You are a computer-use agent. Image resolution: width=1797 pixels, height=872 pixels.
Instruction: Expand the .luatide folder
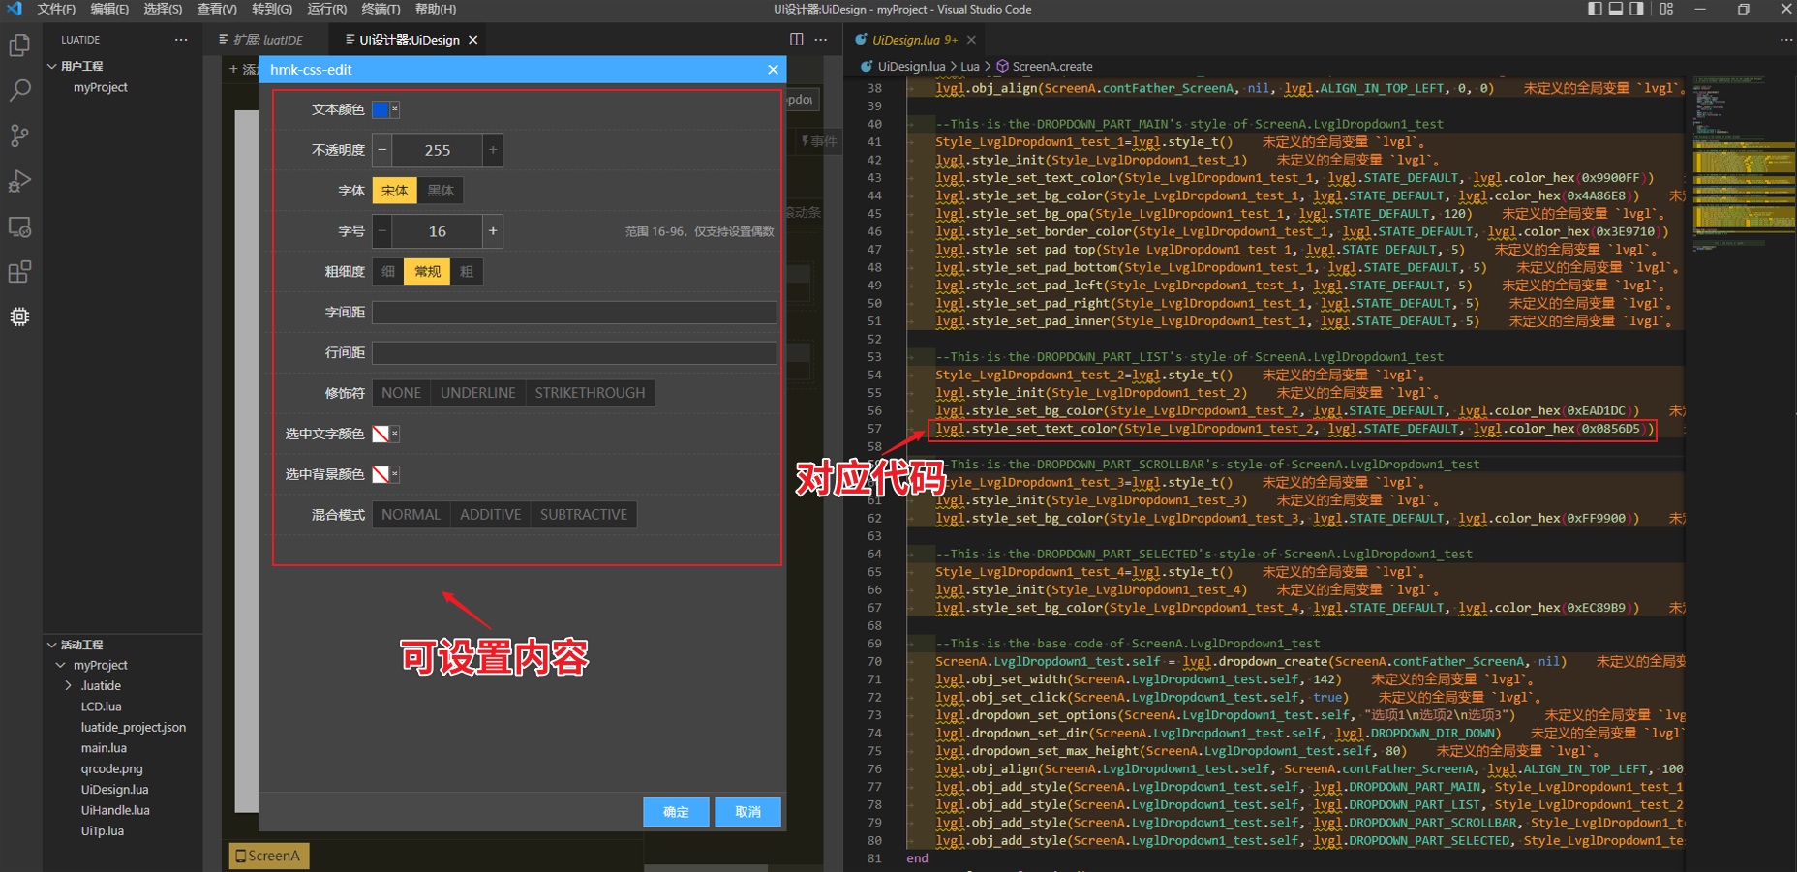(x=68, y=685)
